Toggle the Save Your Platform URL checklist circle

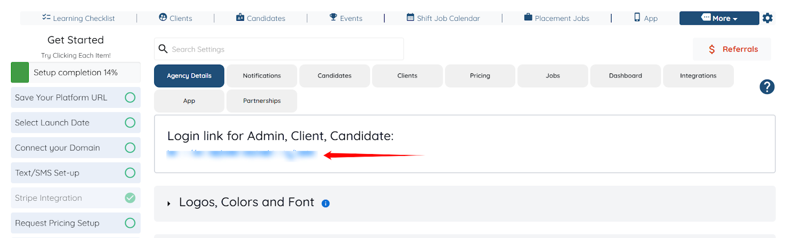coord(130,97)
